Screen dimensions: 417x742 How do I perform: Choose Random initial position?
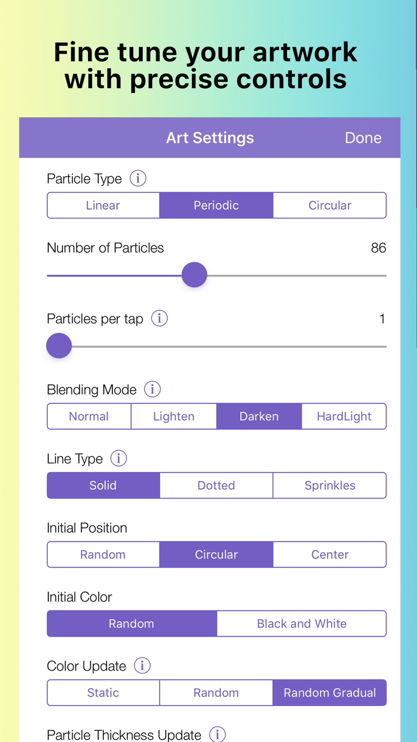pyautogui.click(x=103, y=555)
